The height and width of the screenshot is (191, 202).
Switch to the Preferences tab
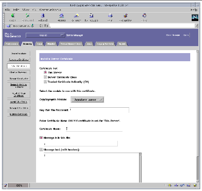(x=12, y=44)
